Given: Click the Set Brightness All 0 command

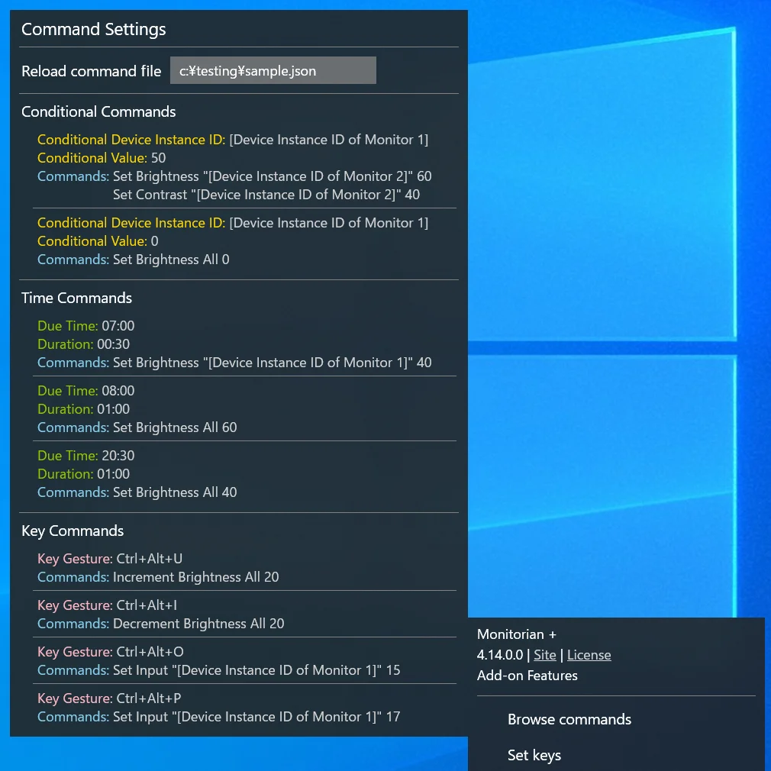Looking at the screenshot, I should pos(171,260).
